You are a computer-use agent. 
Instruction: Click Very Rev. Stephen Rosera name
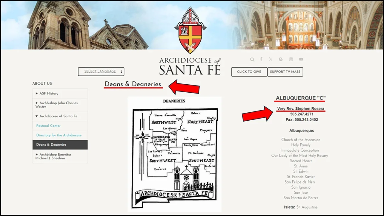(x=301, y=108)
